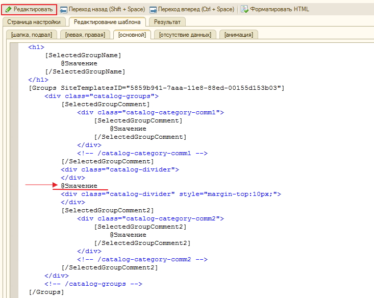The height and width of the screenshot is (298, 374).
Task: Click div class="catalog-category-comm1" line
Action: (151, 112)
